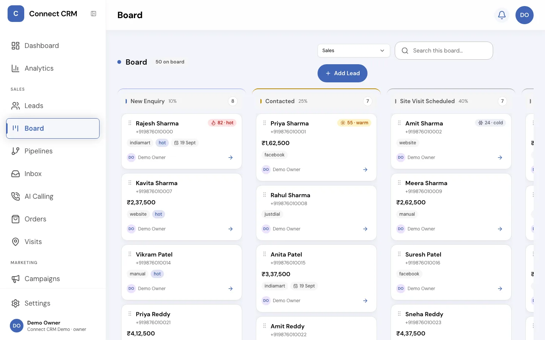Viewport: 545px width, 340px height.
Task: Open the DO user avatar menu
Action: point(525,15)
